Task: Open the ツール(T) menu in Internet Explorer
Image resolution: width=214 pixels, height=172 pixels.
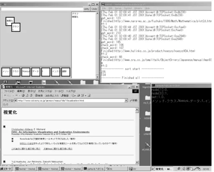Action: (59, 91)
